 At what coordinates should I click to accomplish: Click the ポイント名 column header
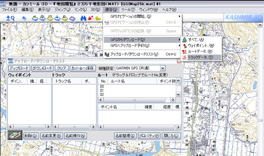click(x=117, y=107)
